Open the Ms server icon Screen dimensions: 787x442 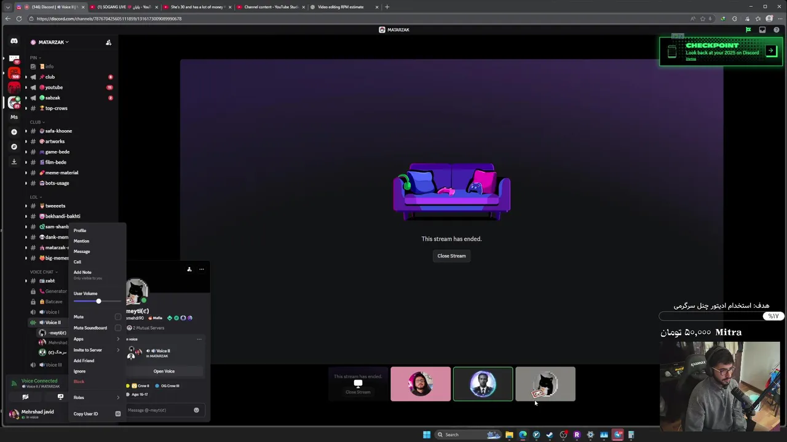[14, 117]
